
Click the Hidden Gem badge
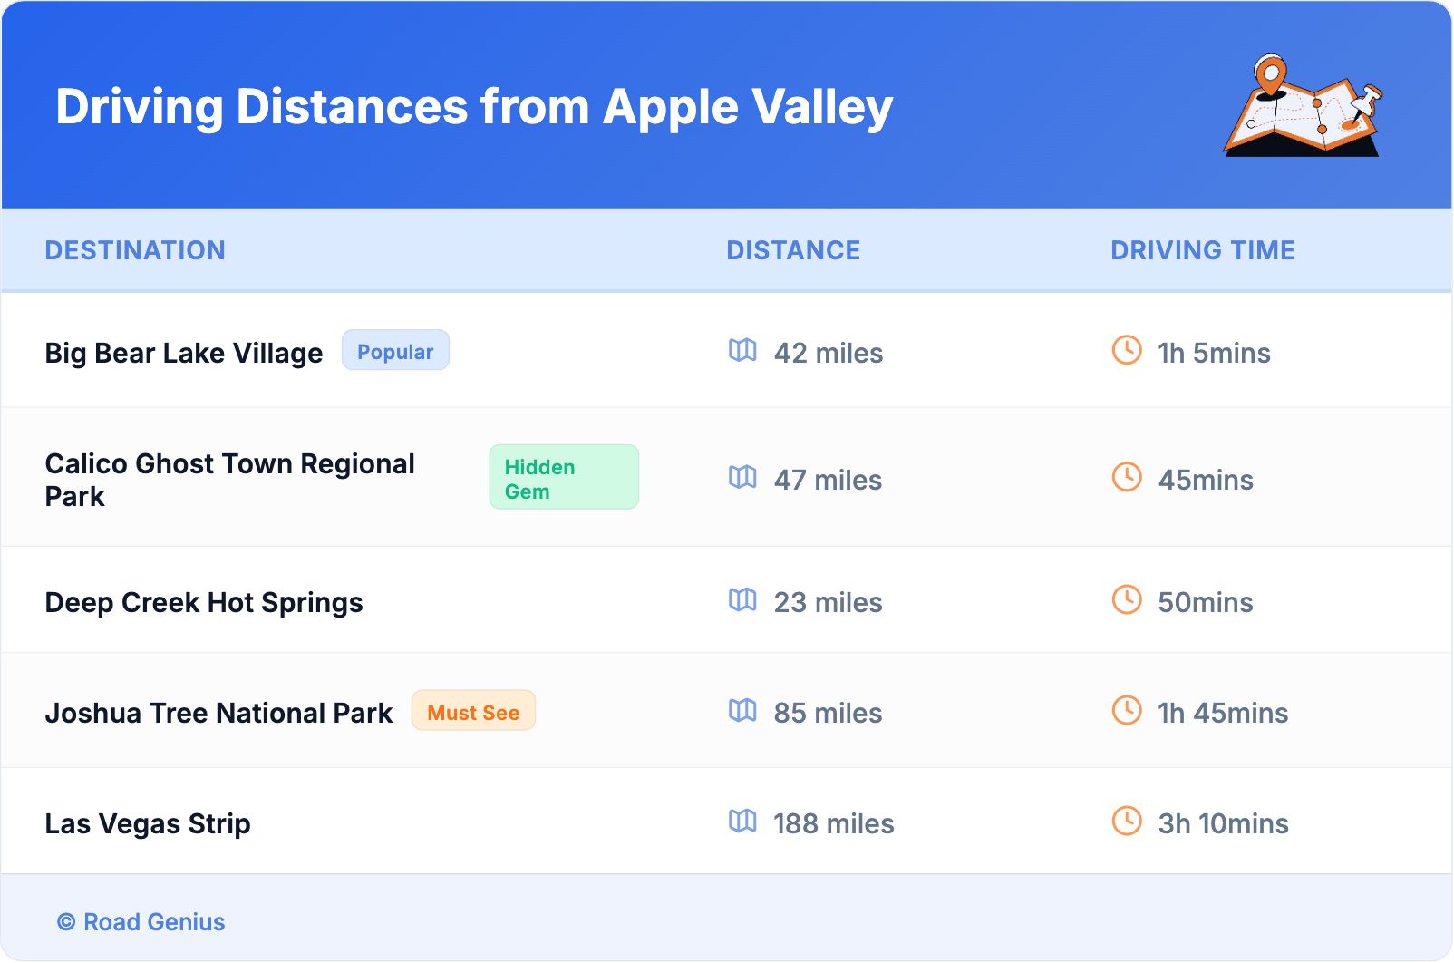point(563,478)
